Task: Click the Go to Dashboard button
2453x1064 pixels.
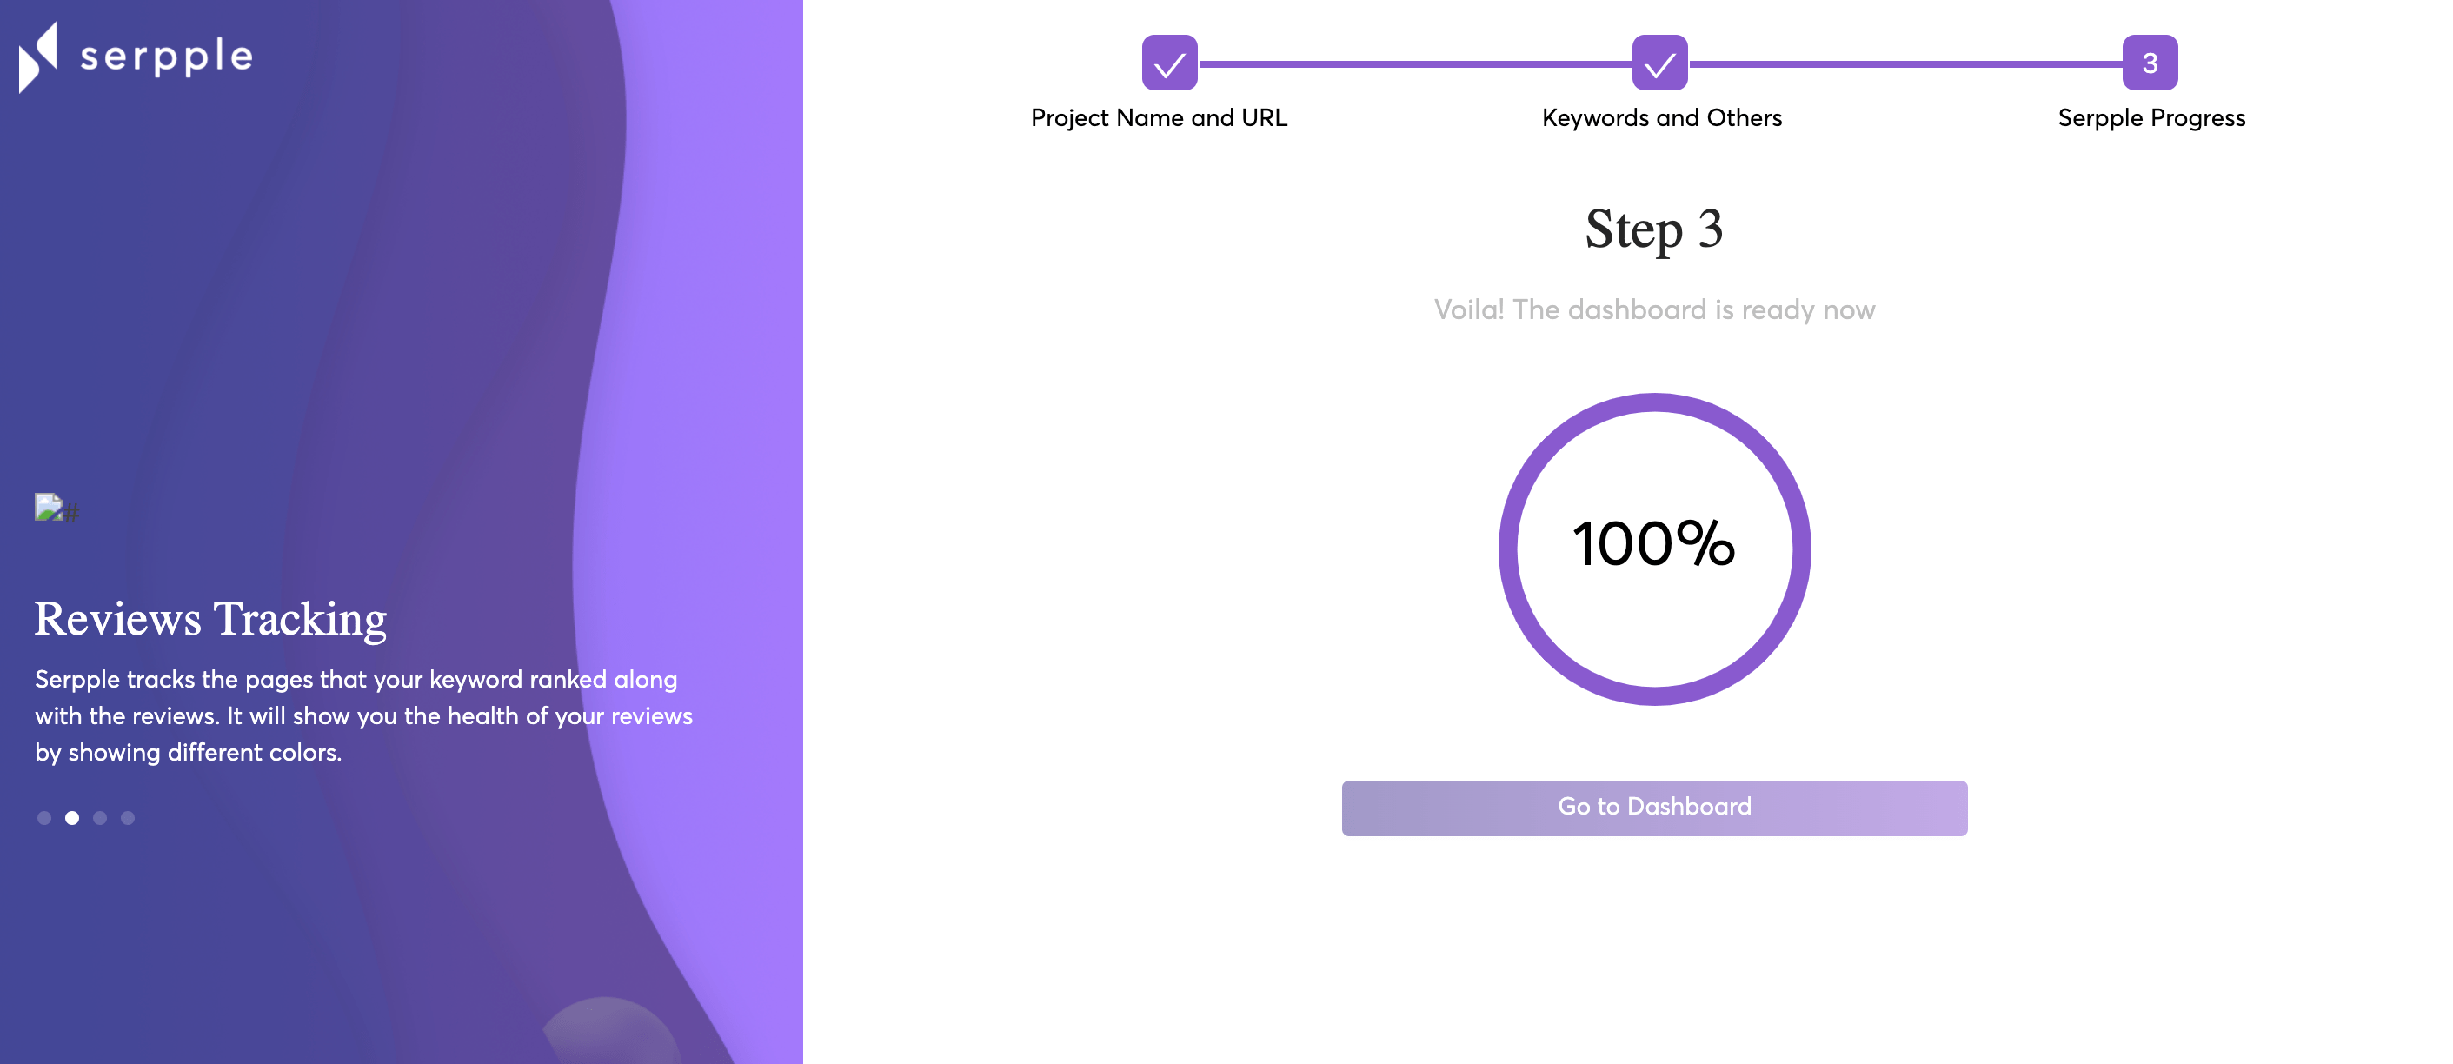Action: pos(1654,808)
